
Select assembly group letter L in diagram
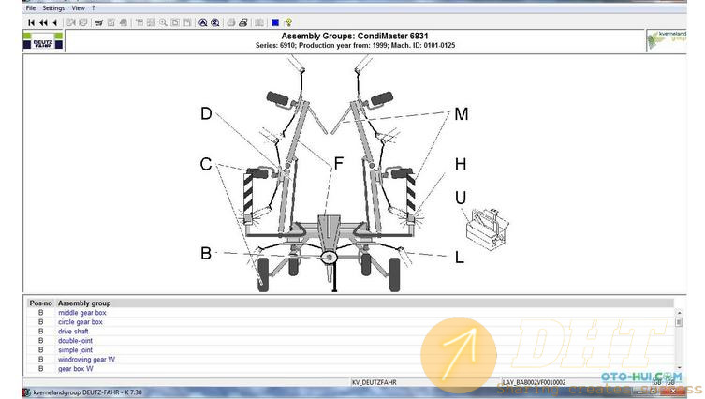pos(459,258)
